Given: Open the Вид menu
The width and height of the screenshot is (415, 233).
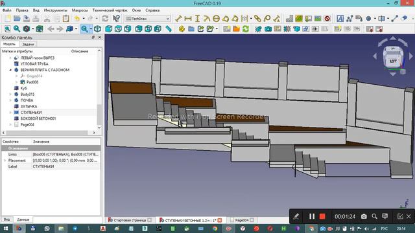Looking at the screenshot, I should tap(36, 10).
